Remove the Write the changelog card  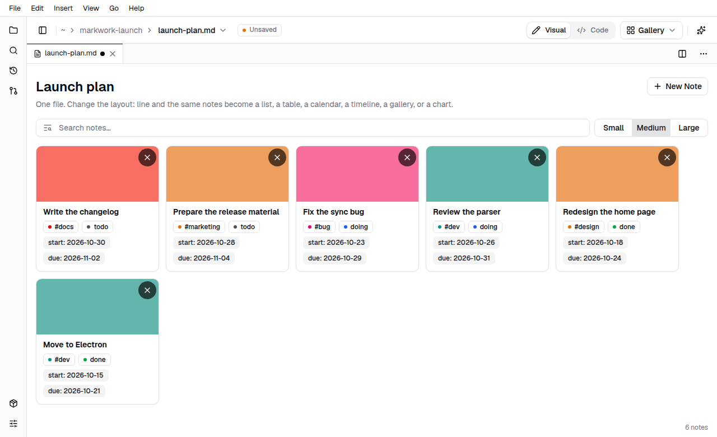tap(147, 158)
